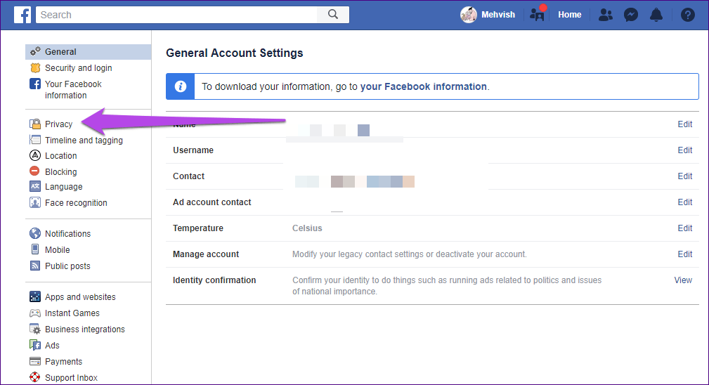Follow the 'your Facebook information' link

tap(423, 86)
